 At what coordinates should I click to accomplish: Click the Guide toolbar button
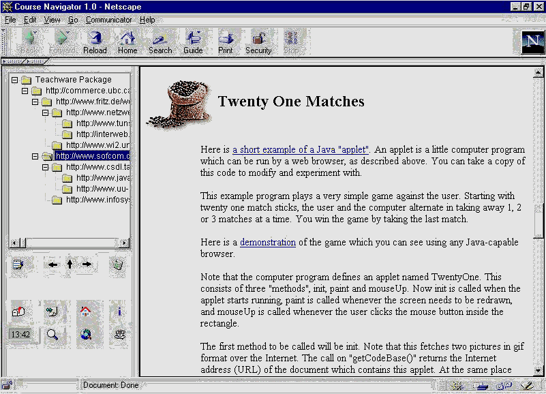[x=193, y=42]
